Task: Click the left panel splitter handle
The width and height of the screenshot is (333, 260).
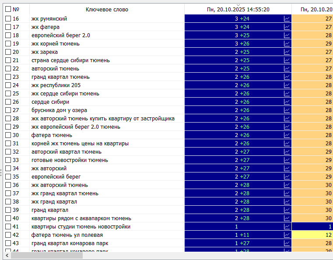Action: coord(1,173)
